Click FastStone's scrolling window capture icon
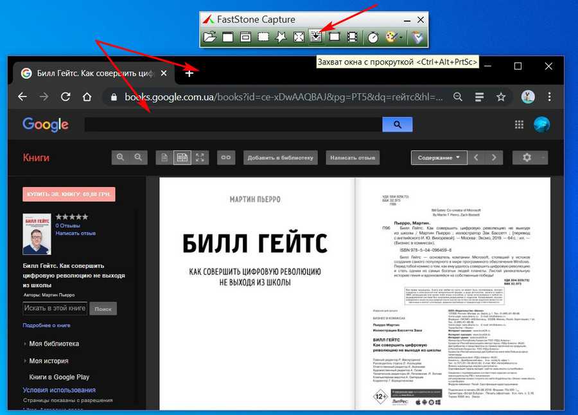This screenshot has height=415, width=578. (316, 37)
